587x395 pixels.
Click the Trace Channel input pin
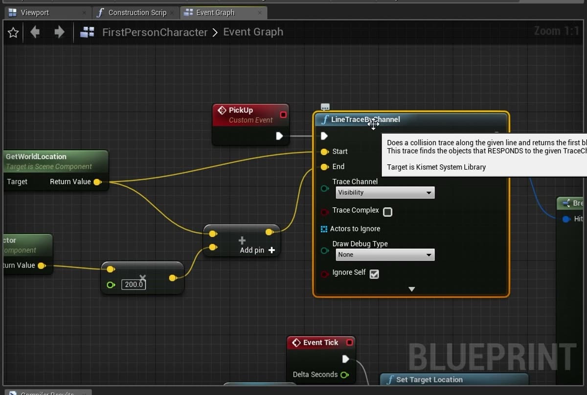point(324,189)
